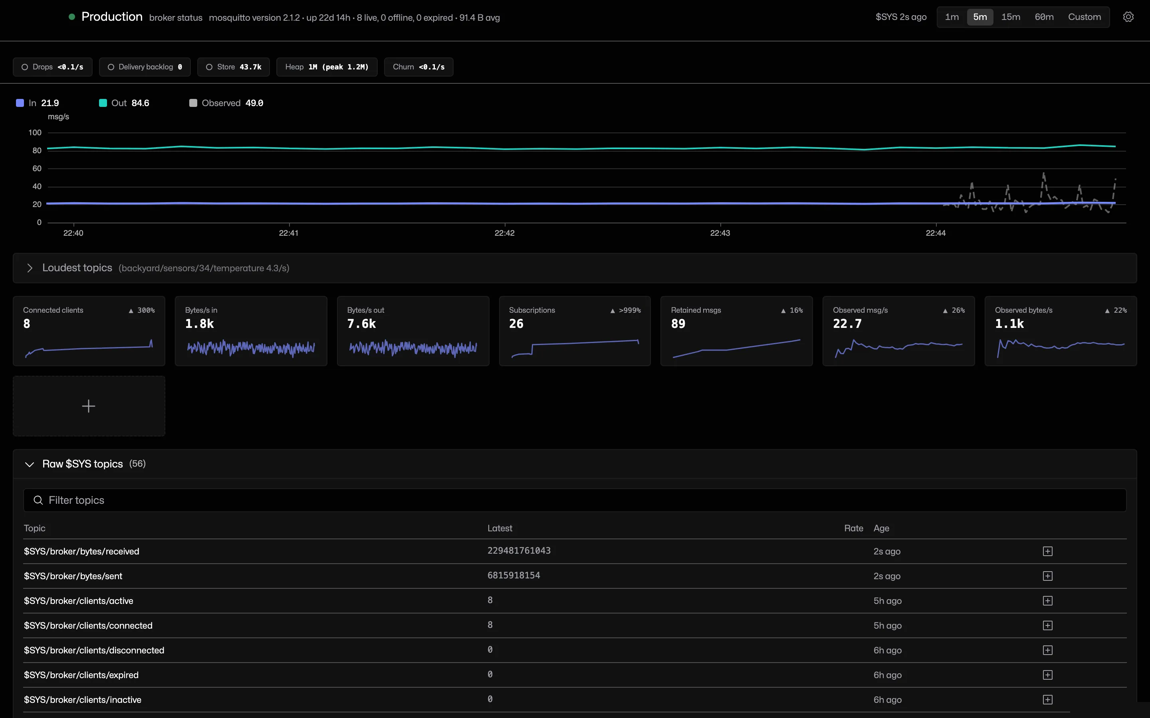Click the Delivery backlog circle icon
The width and height of the screenshot is (1150, 718).
[x=111, y=67]
